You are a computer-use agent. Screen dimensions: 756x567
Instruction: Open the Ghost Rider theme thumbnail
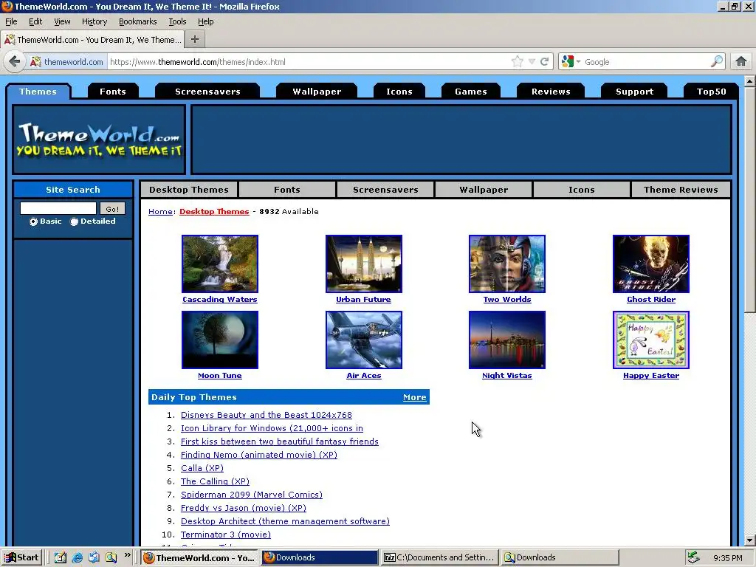(651, 264)
